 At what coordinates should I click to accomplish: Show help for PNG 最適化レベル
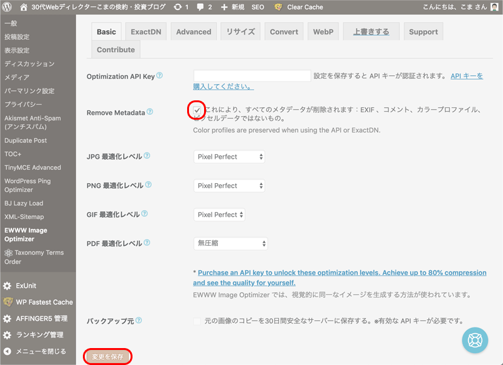148,184
